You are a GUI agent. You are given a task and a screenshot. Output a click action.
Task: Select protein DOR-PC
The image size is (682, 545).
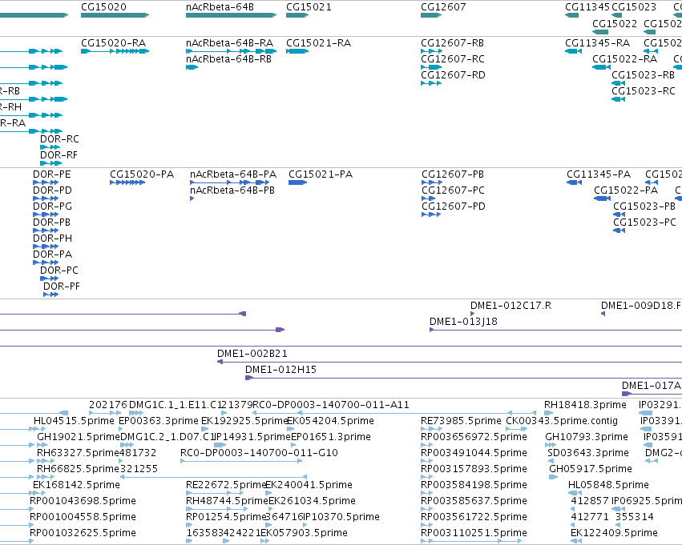(x=49, y=279)
